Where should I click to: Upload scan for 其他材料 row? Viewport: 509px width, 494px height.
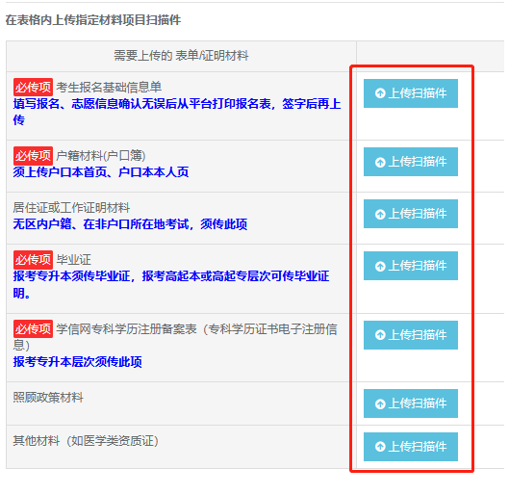tap(410, 447)
